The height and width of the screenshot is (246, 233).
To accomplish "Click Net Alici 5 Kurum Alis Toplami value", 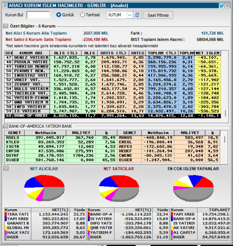I will (x=96, y=33).
